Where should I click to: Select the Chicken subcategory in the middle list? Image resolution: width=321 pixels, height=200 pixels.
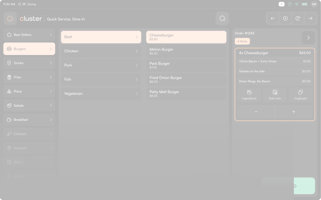pyautogui.click(x=101, y=51)
